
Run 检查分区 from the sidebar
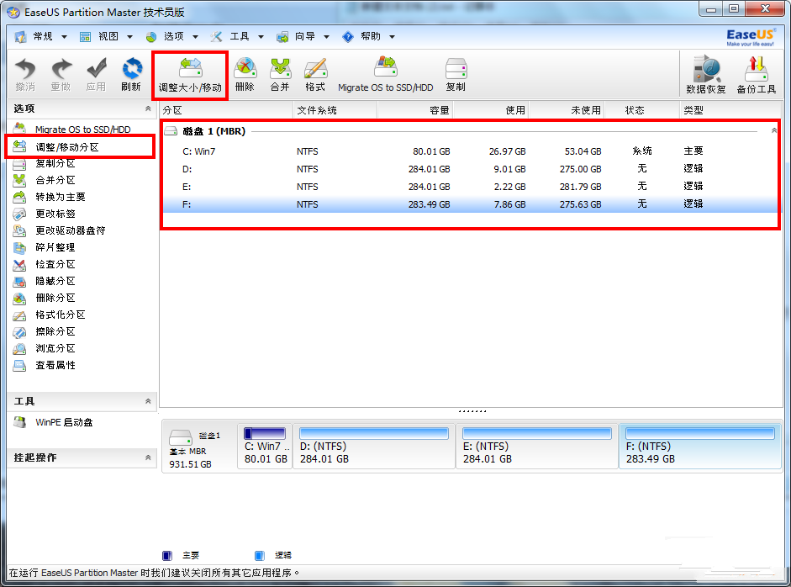[45, 264]
